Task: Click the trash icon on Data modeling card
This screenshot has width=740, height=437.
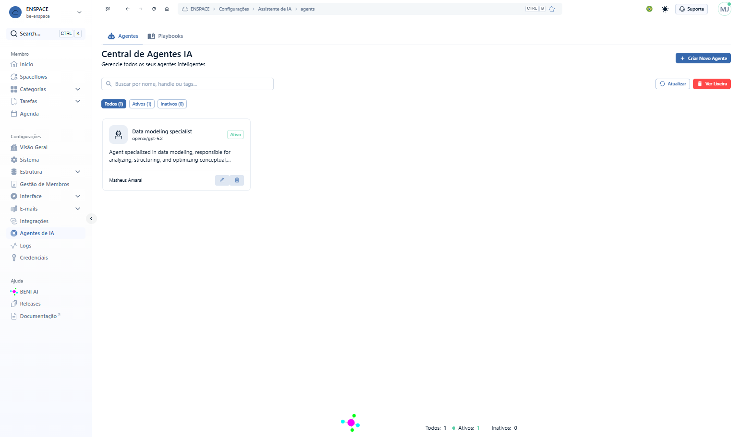Action: [237, 180]
